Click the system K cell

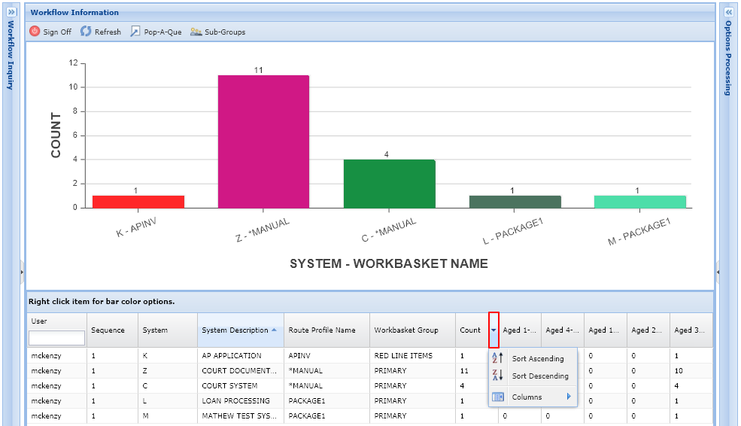tap(168, 355)
